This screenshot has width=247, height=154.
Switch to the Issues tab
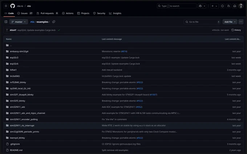[x=25, y=13]
